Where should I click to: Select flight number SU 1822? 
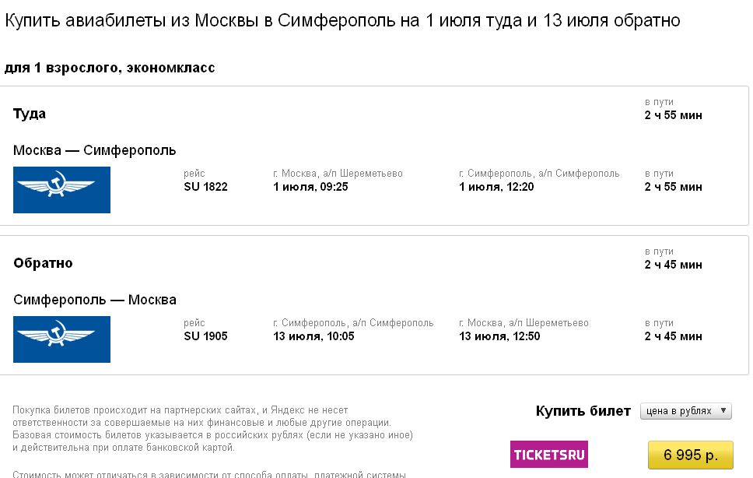(x=205, y=187)
